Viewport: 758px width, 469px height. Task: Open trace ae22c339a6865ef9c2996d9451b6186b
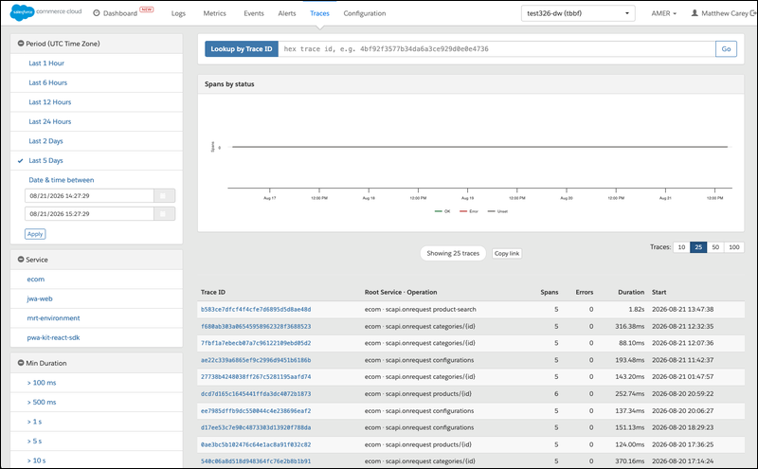pyautogui.click(x=256, y=360)
